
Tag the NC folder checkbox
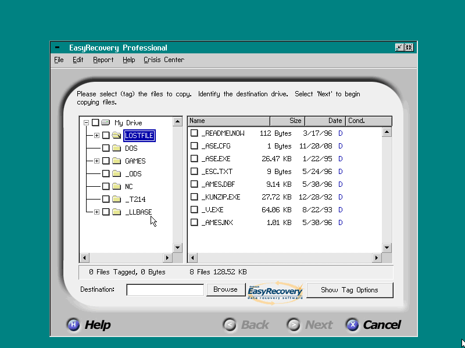pos(106,187)
